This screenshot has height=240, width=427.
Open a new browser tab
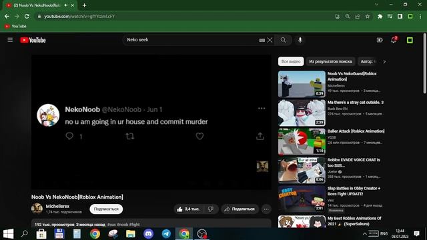pyautogui.click(x=85, y=5)
